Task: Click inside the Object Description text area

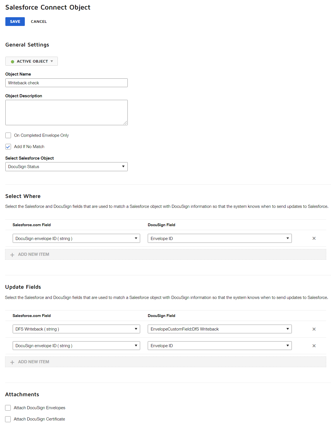Action: [66, 112]
